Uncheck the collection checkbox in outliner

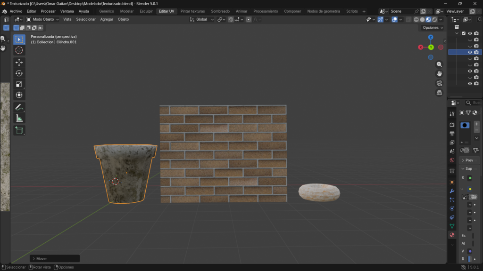click(464, 33)
